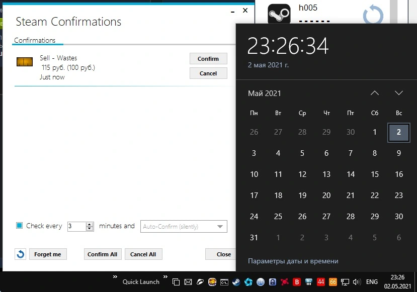
Task: Click the 'Май 2021' month header
Action: point(265,93)
